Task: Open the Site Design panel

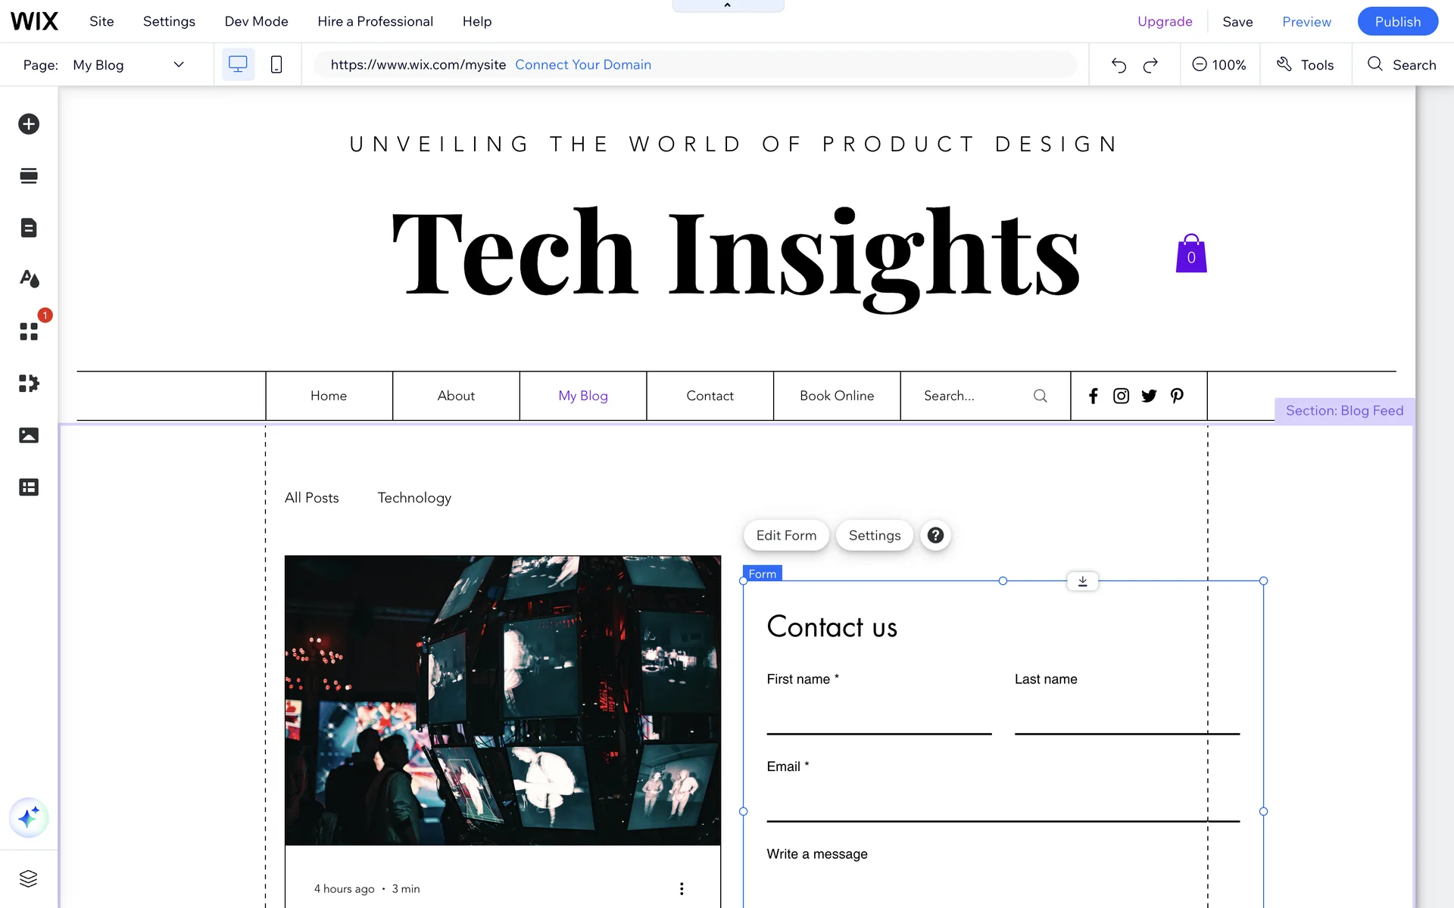Action: 29,279
